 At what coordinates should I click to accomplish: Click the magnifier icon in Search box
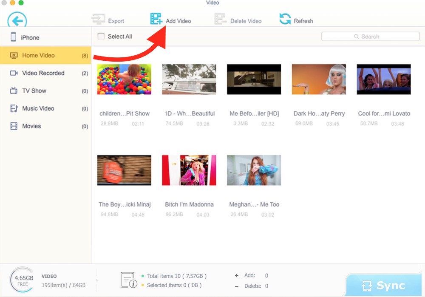[357, 37]
